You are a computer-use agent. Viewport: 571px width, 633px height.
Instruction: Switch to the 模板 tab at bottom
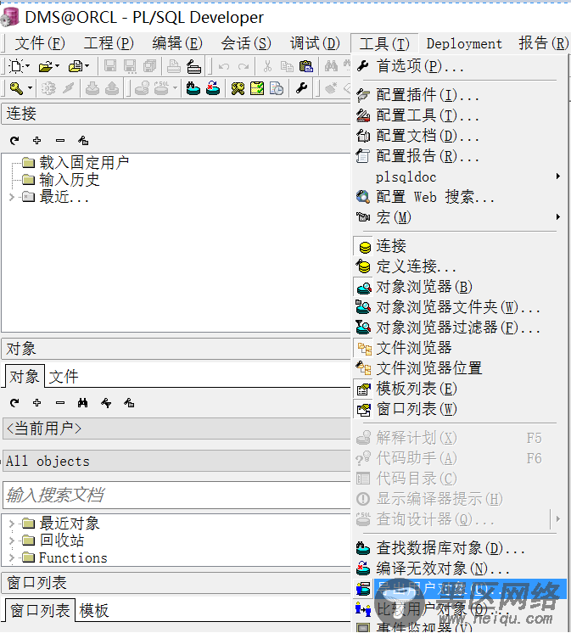pyautogui.click(x=94, y=611)
